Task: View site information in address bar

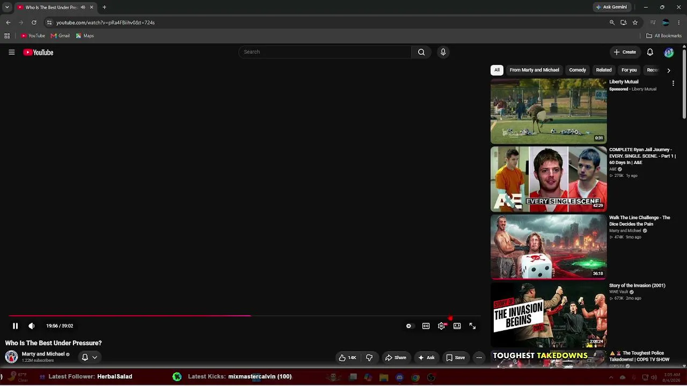Action: [x=49, y=23]
